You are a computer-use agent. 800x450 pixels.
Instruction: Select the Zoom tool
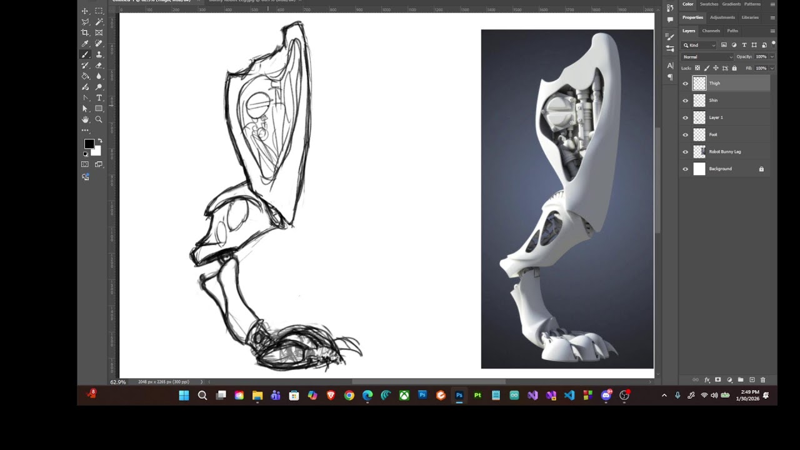click(x=99, y=119)
